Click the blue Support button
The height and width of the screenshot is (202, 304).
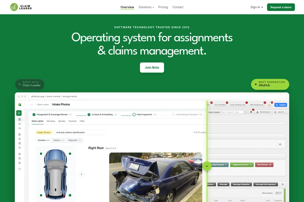[x=281, y=105]
